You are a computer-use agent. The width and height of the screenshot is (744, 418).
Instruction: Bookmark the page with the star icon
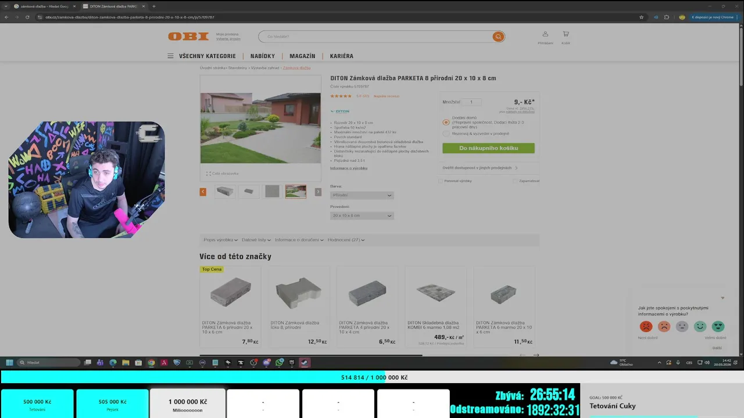coord(641,17)
